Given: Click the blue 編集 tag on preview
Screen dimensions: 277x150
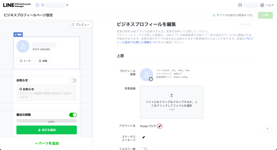Looking at the screenshot, I should pos(18,34).
